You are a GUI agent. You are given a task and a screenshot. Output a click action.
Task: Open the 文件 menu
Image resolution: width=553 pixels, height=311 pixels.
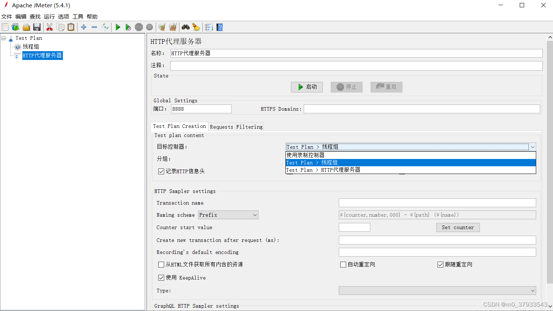[7, 16]
